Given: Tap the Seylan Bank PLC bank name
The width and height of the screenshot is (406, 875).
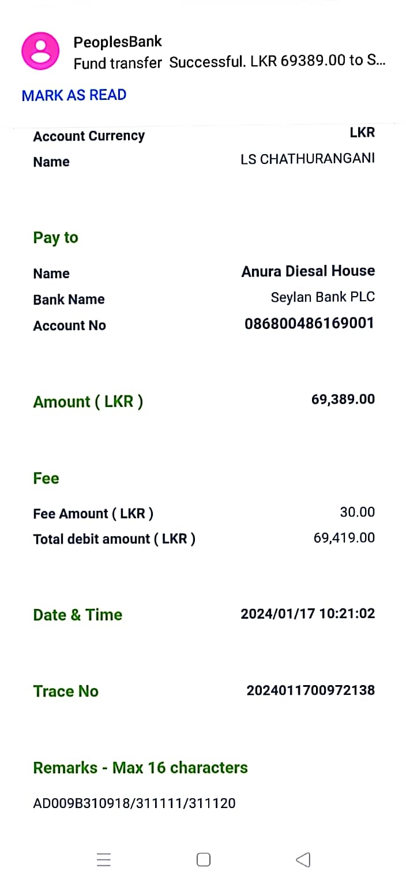Looking at the screenshot, I should pos(322,297).
